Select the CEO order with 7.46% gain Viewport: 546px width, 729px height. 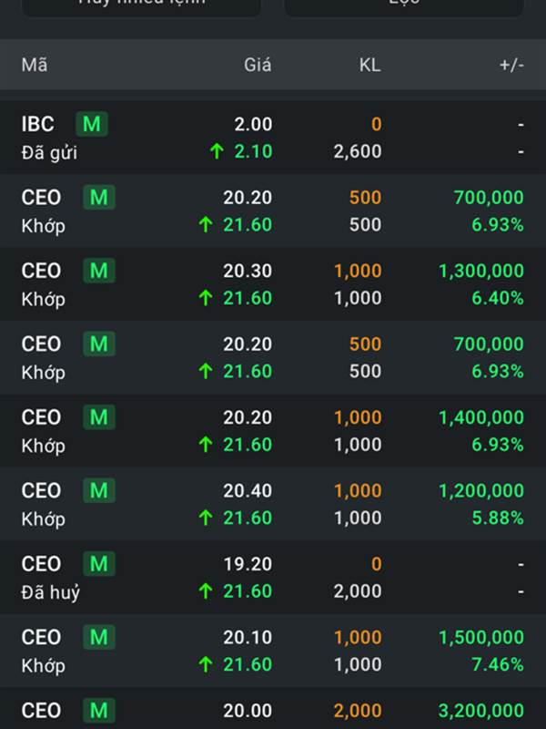273,651
